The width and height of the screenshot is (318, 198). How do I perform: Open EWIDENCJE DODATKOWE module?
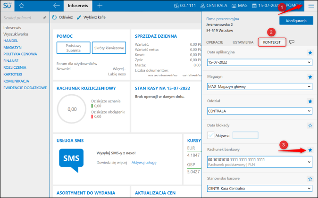[25, 88]
